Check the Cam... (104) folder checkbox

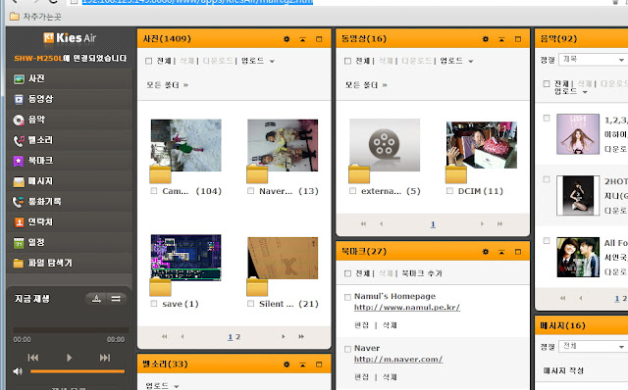point(154,191)
